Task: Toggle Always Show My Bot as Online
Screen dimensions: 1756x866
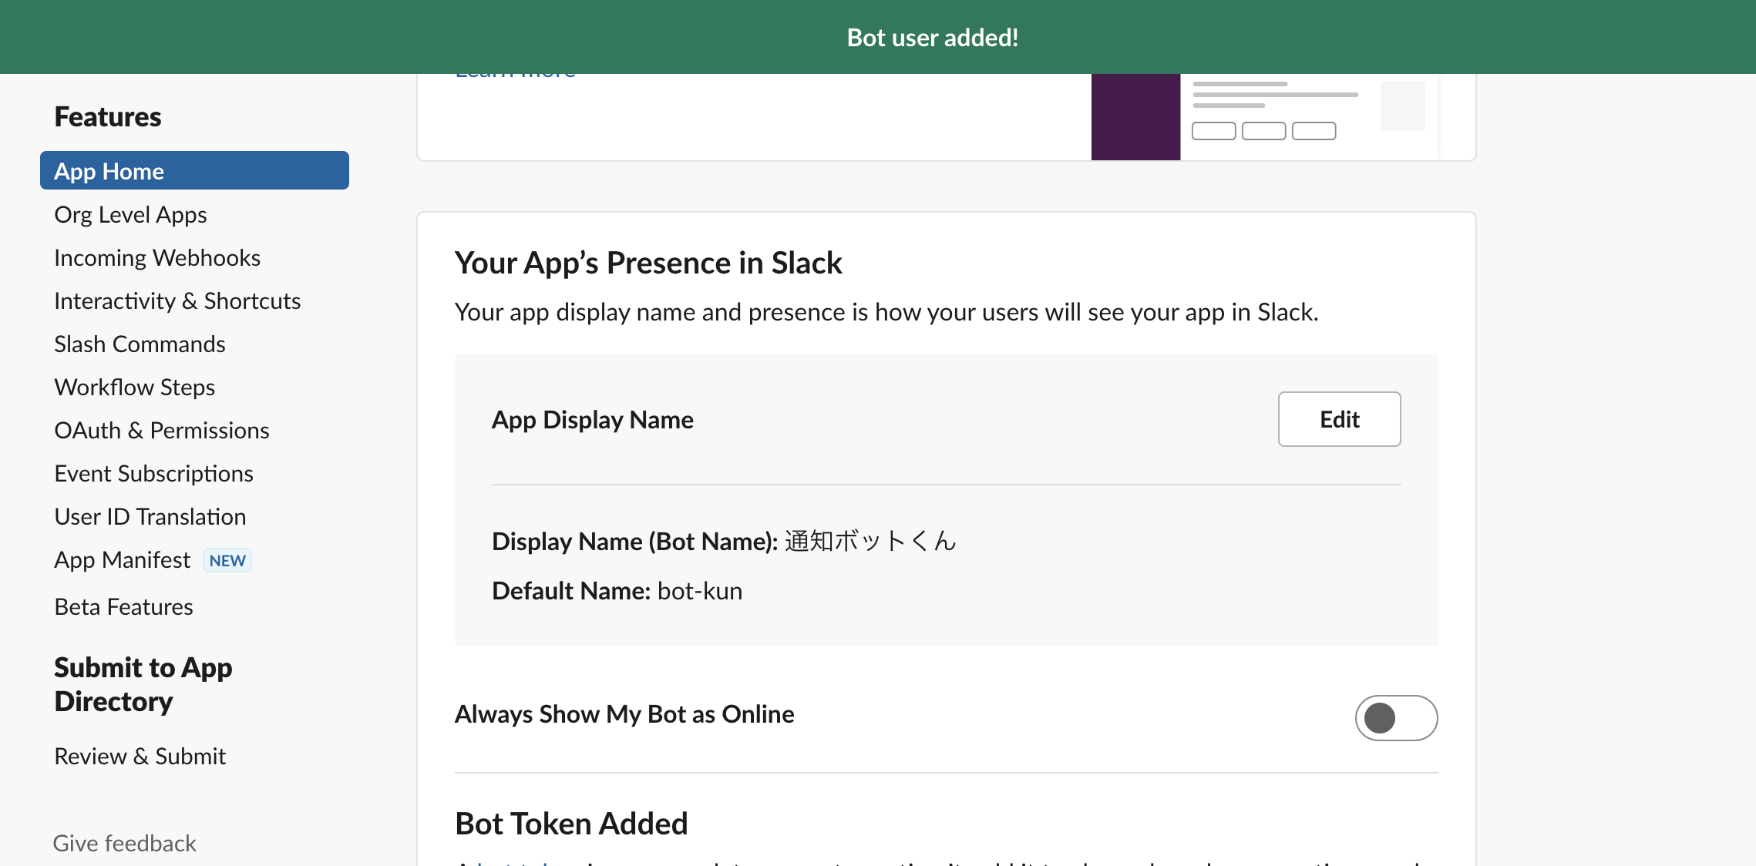Action: (1395, 717)
